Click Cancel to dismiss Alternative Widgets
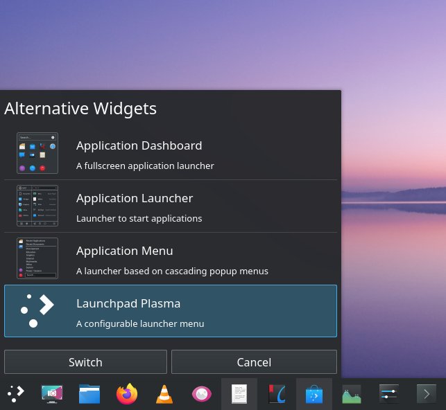 click(254, 362)
